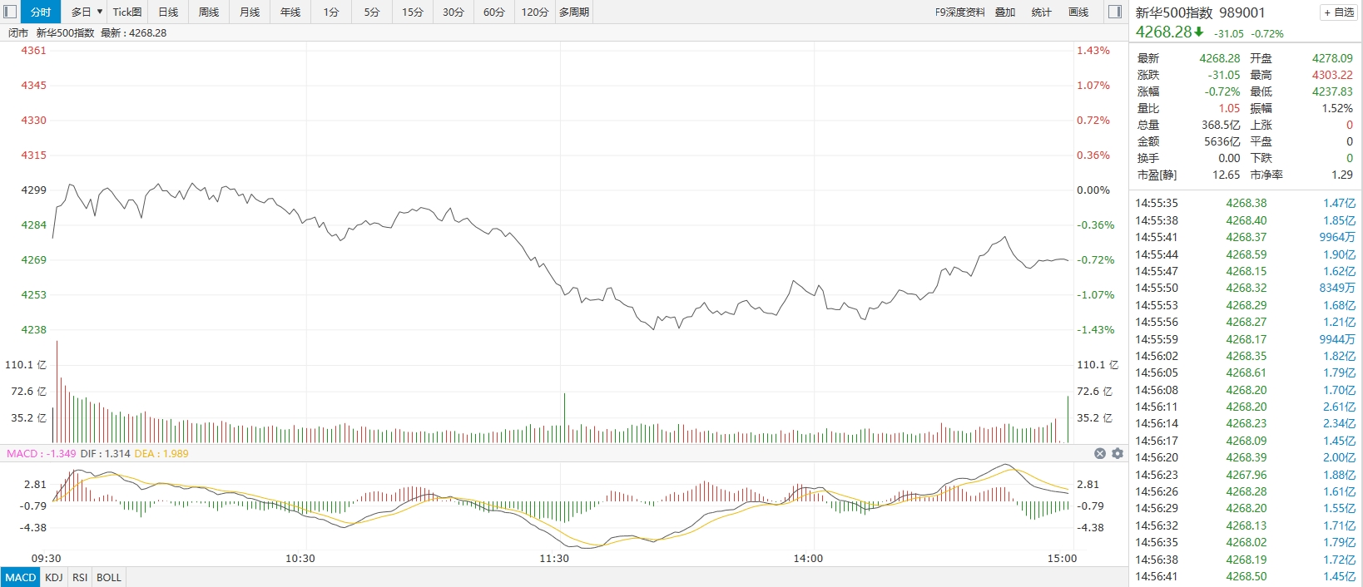Close the MACD indicator panel
1363x587 pixels.
[1100, 453]
